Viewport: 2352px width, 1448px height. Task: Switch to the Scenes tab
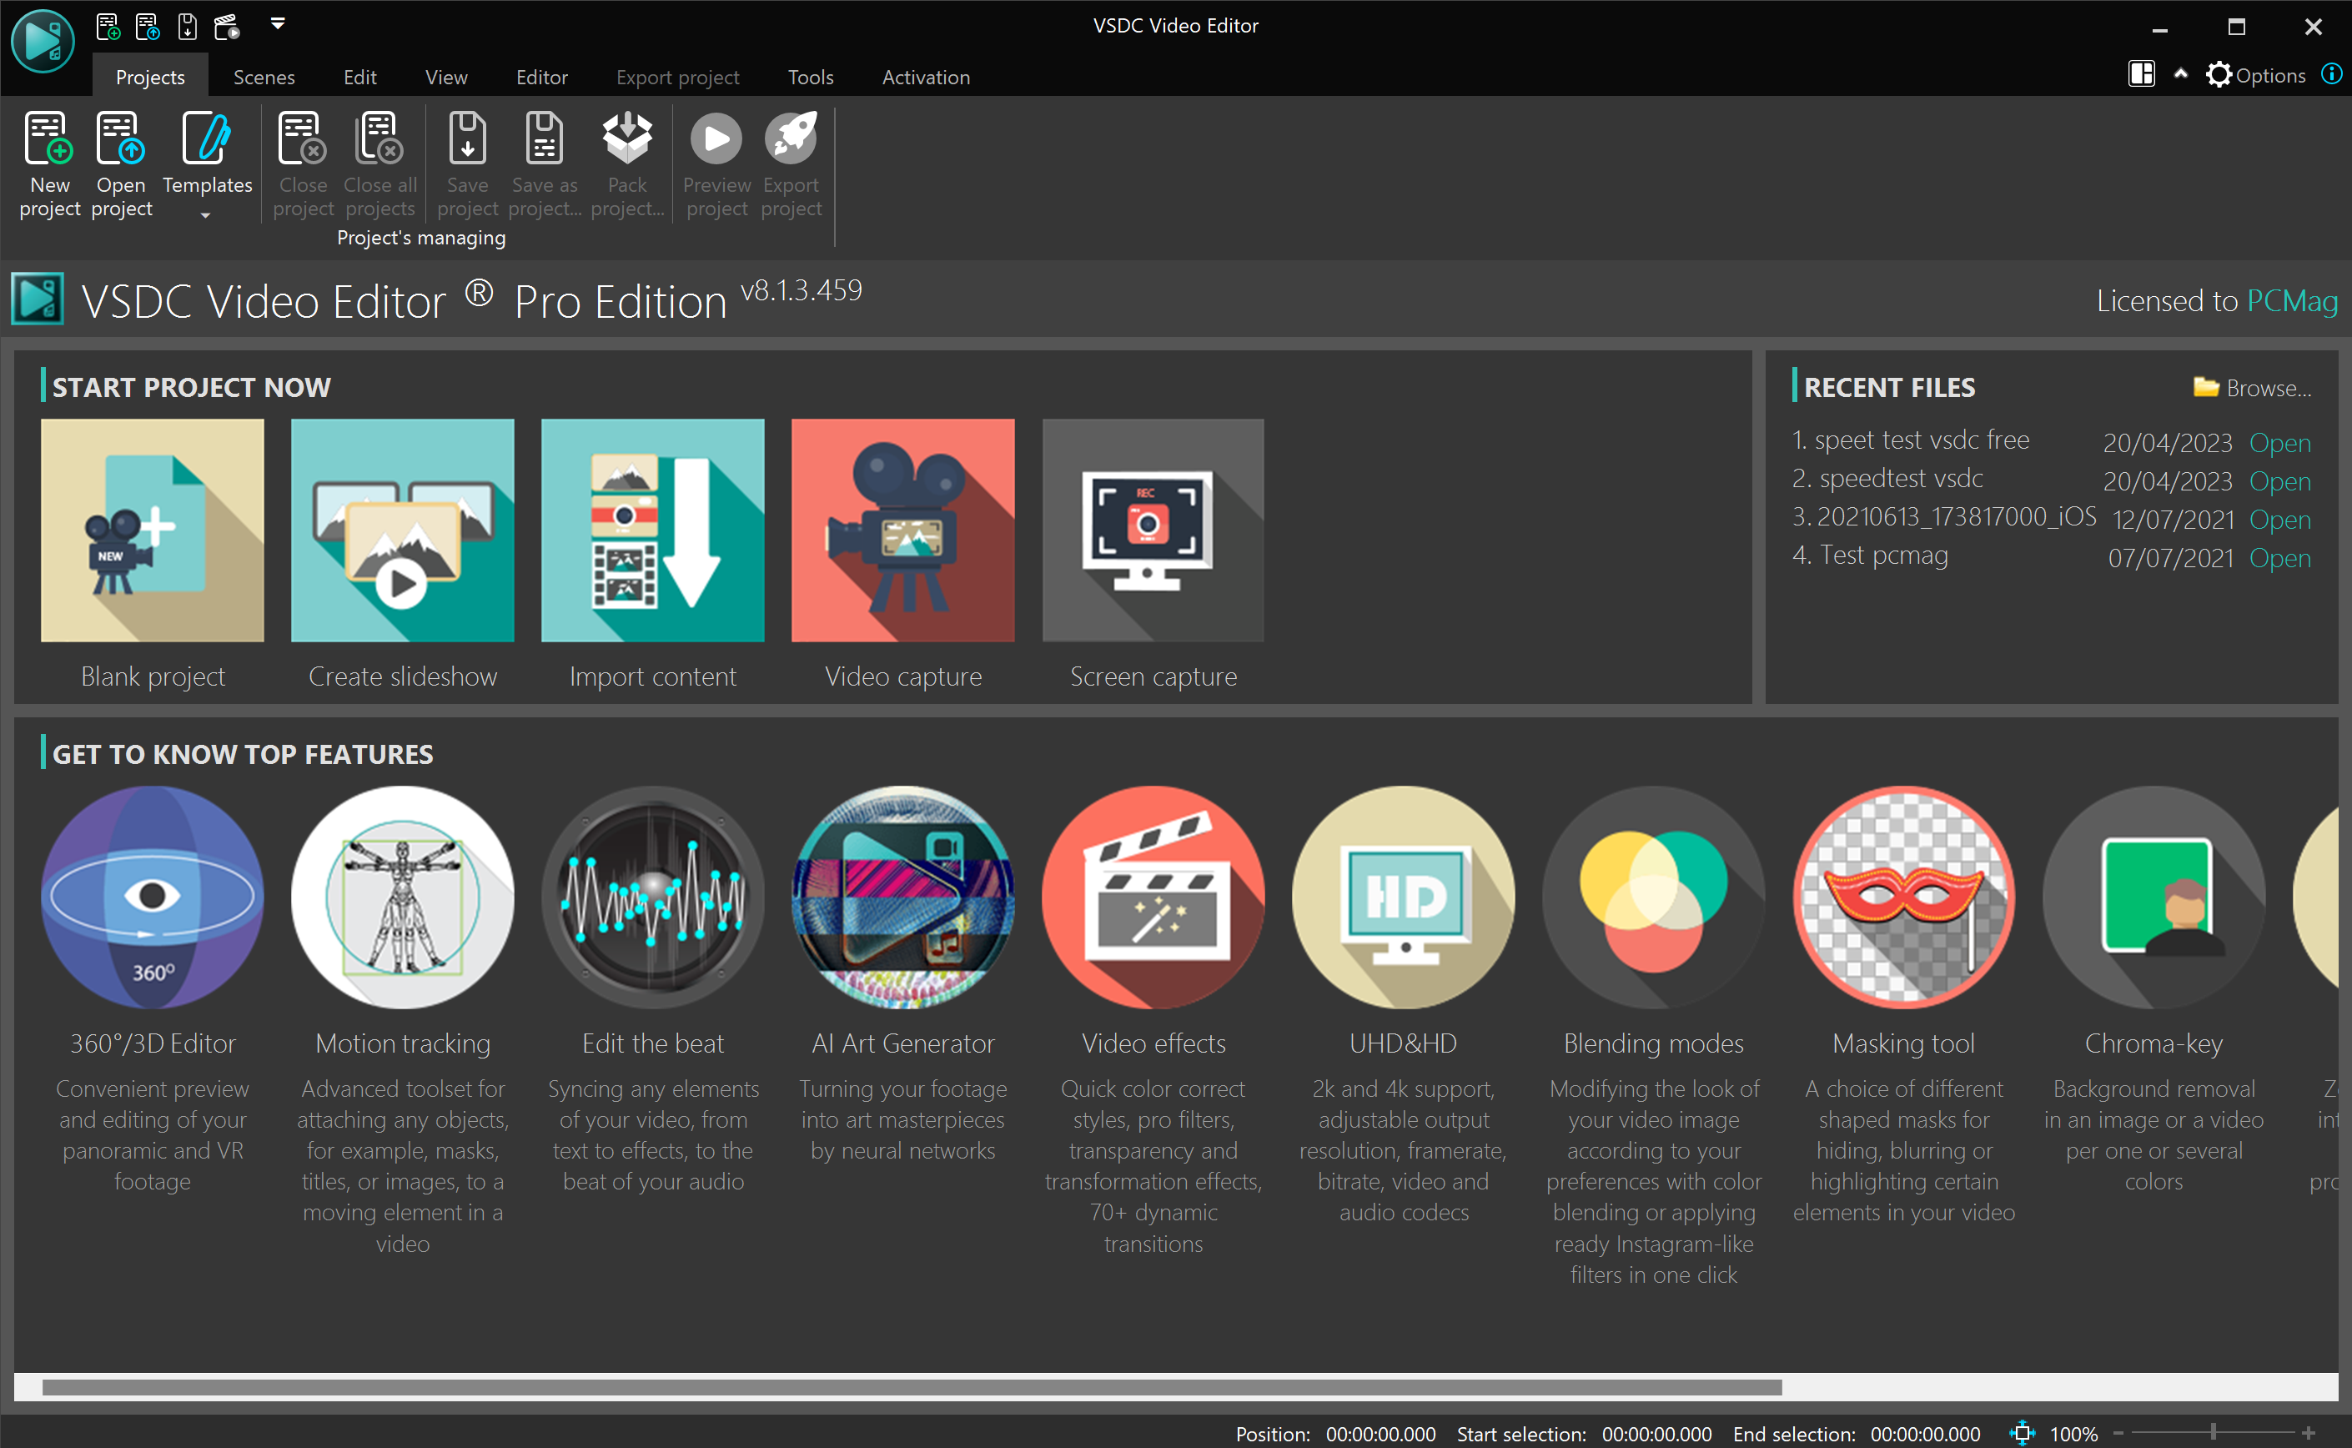tap(264, 77)
